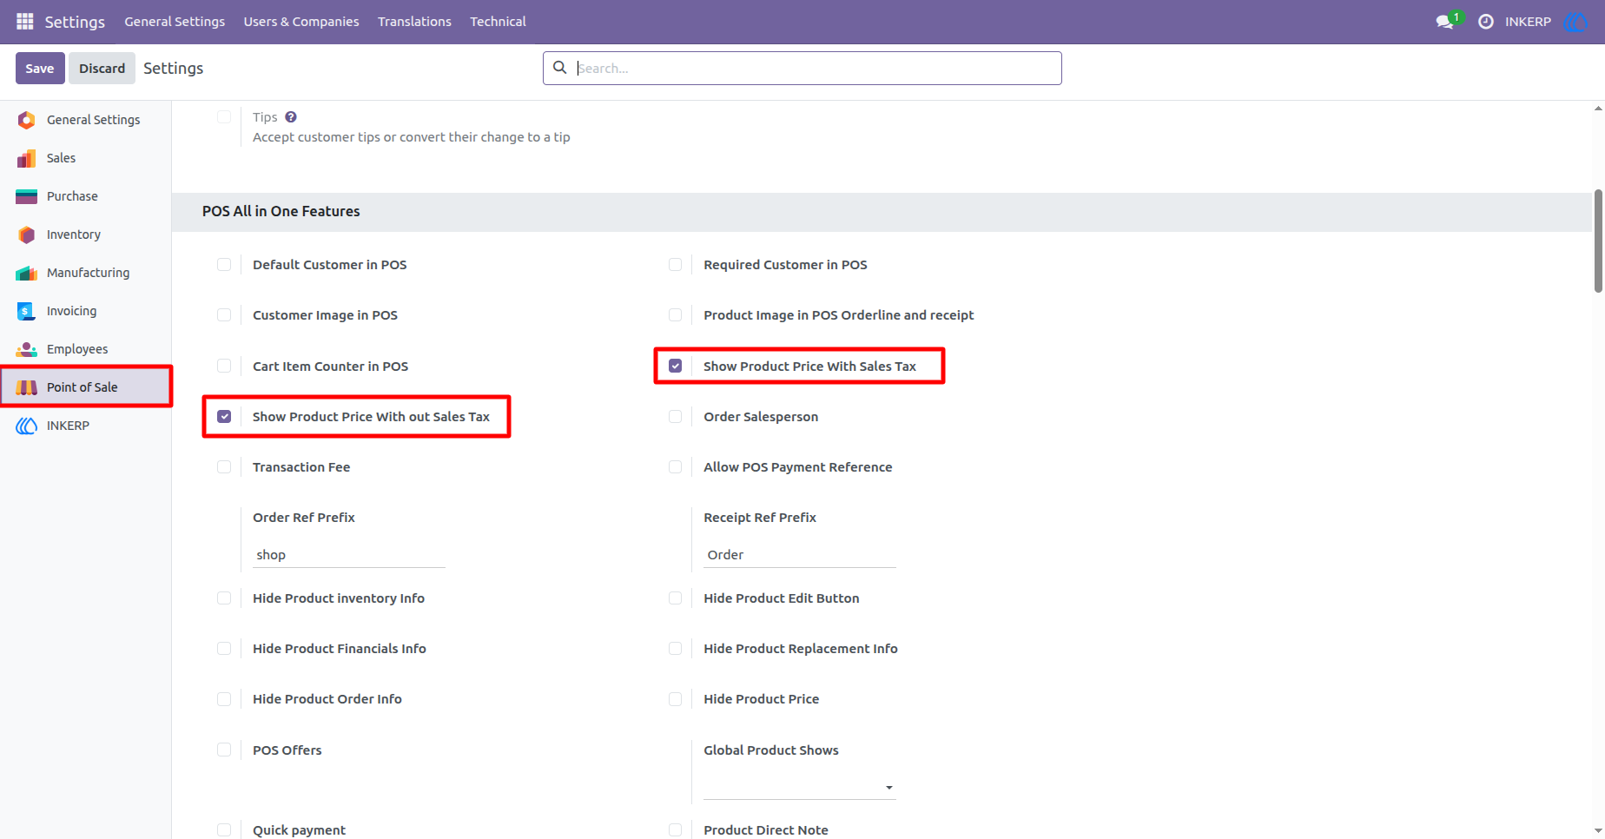Enable Default Customer in POS checkbox
Image resolution: width=1605 pixels, height=839 pixels.
click(x=224, y=265)
